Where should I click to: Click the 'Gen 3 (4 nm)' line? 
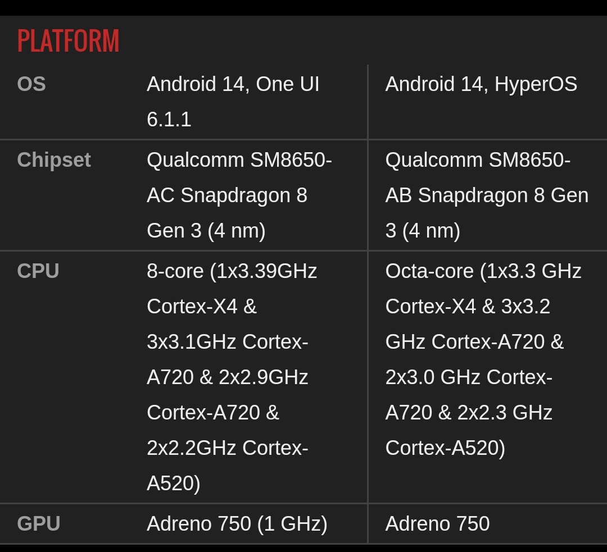click(x=206, y=231)
